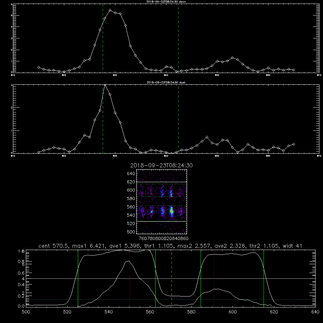Click the green solid line near 562 in bottom plot
This screenshot has width=323, height=323.
(156, 278)
